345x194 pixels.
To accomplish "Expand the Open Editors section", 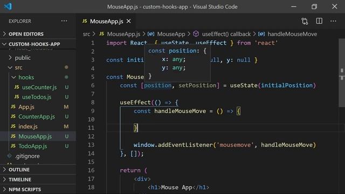I will coord(38,34).
